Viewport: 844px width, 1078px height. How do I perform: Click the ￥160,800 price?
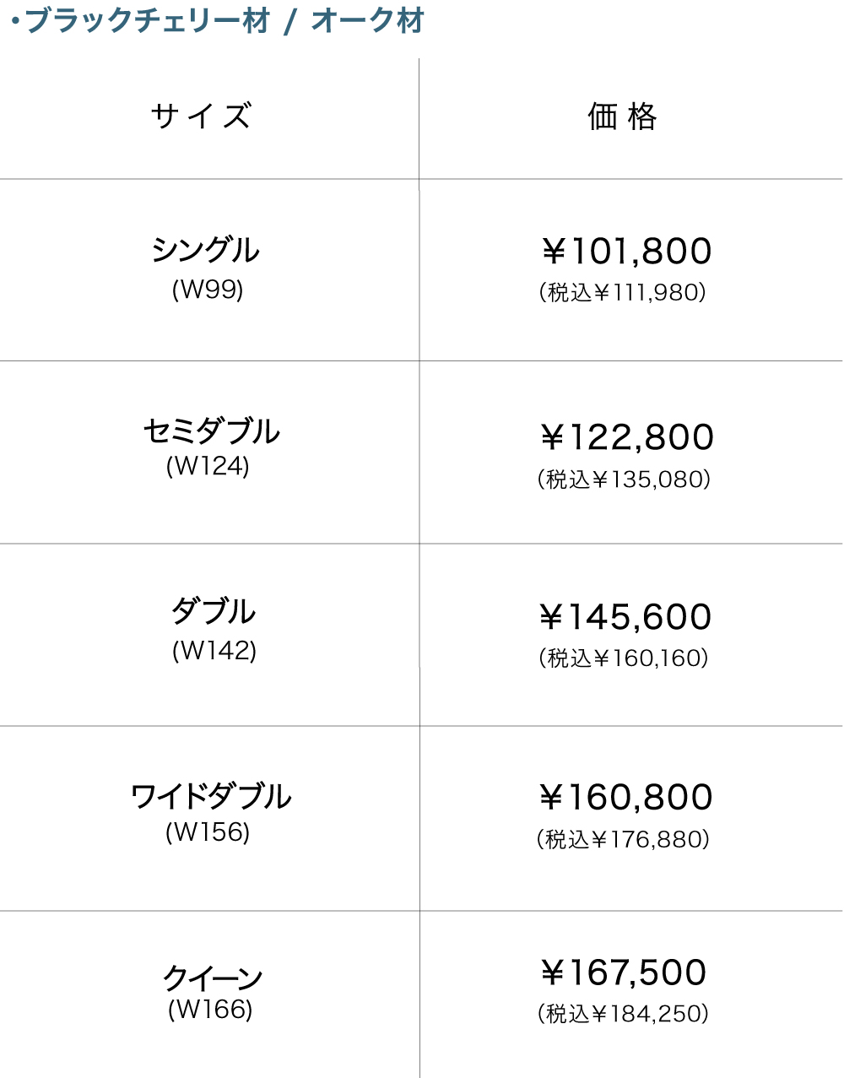click(626, 797)
